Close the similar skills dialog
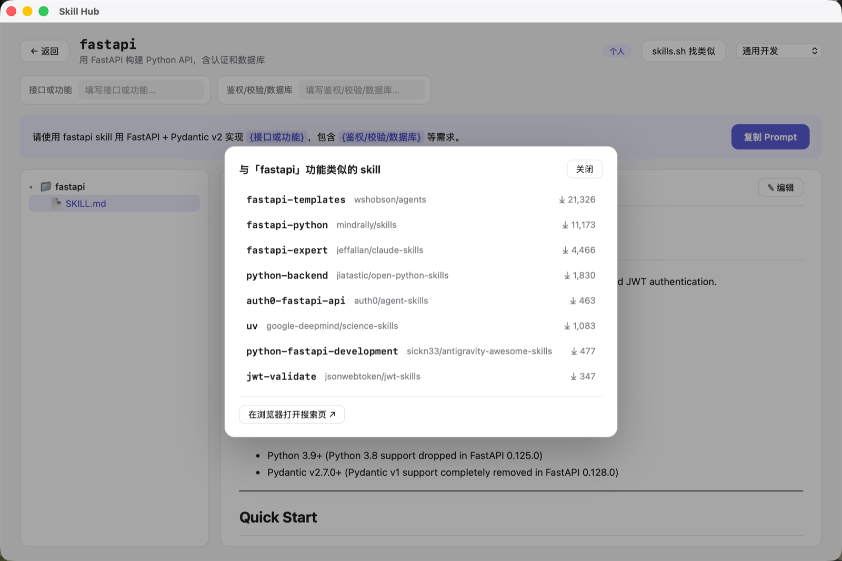This screenshot has width=842, height=561. (584, 169)
